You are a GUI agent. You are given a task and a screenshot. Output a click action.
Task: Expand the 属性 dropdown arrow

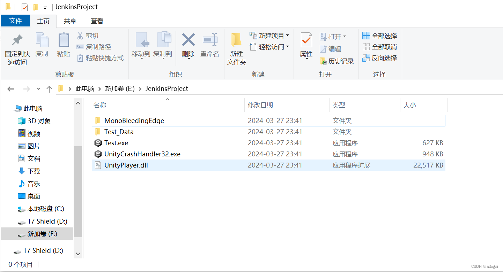pyautogui.click(x=306, y=59)
